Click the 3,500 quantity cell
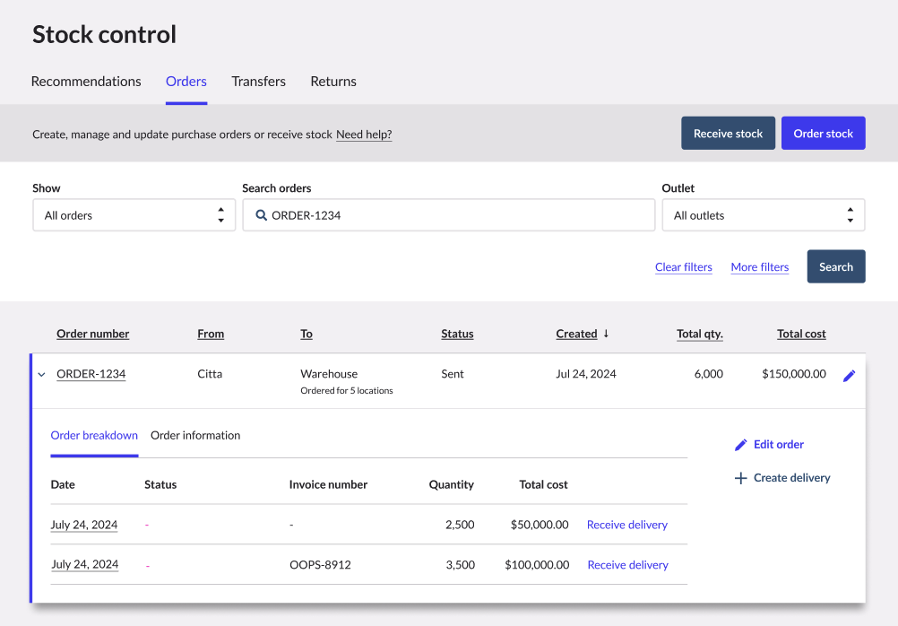Image resolution: width=898 pixels, height=626 pixels. coord(461,565)
